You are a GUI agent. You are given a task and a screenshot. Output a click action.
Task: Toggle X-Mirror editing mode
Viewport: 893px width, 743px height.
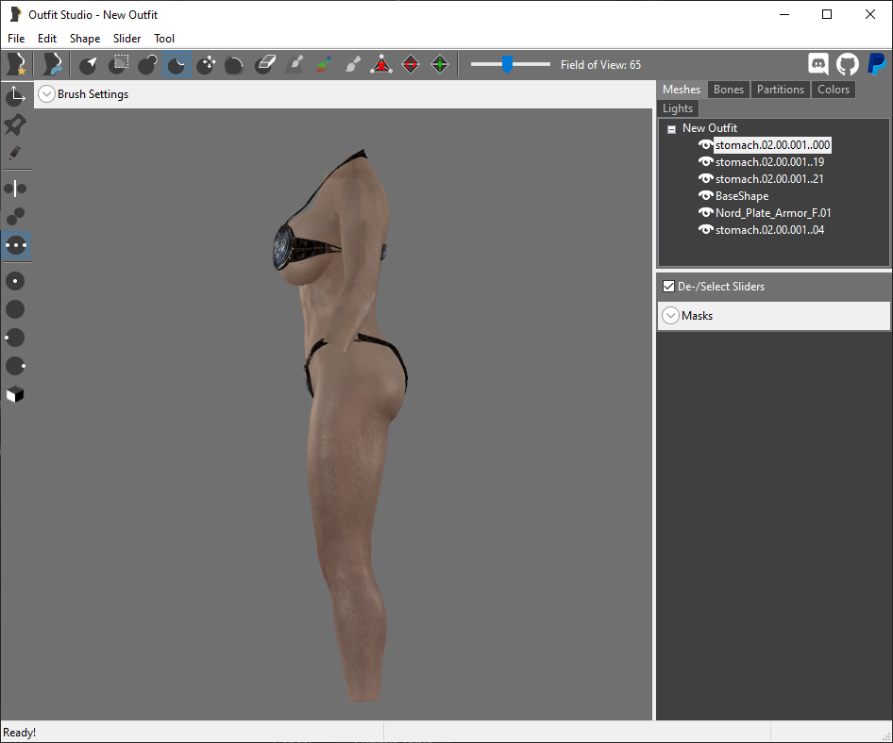[15, 189]
